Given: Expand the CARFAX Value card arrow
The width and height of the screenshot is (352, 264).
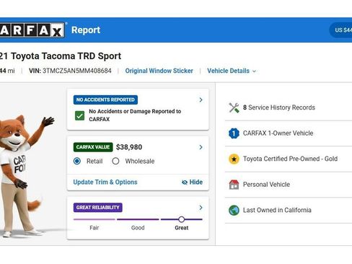Looking at the screenshot, I should (x=201, y=147).
